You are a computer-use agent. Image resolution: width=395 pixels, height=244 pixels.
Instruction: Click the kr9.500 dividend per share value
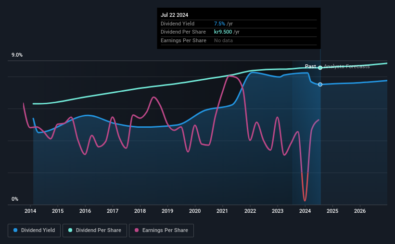pos(223,32)
